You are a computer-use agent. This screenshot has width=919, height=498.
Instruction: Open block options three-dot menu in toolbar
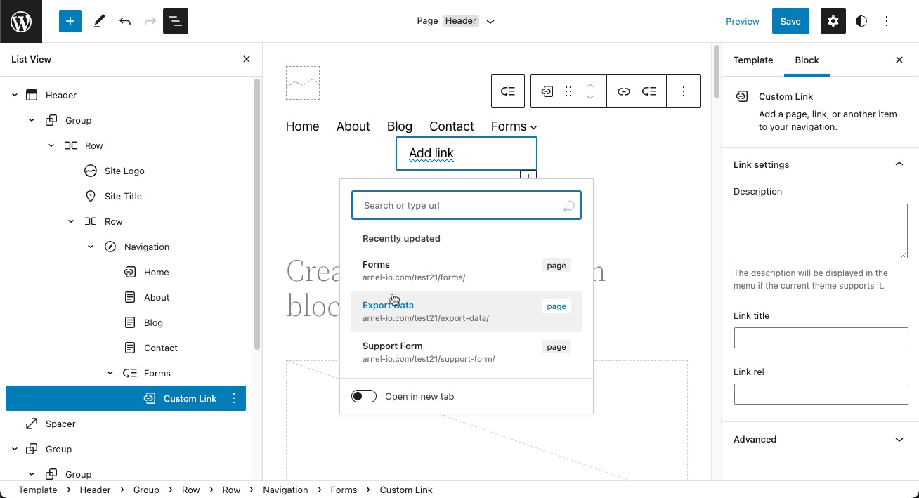[683, 91]
